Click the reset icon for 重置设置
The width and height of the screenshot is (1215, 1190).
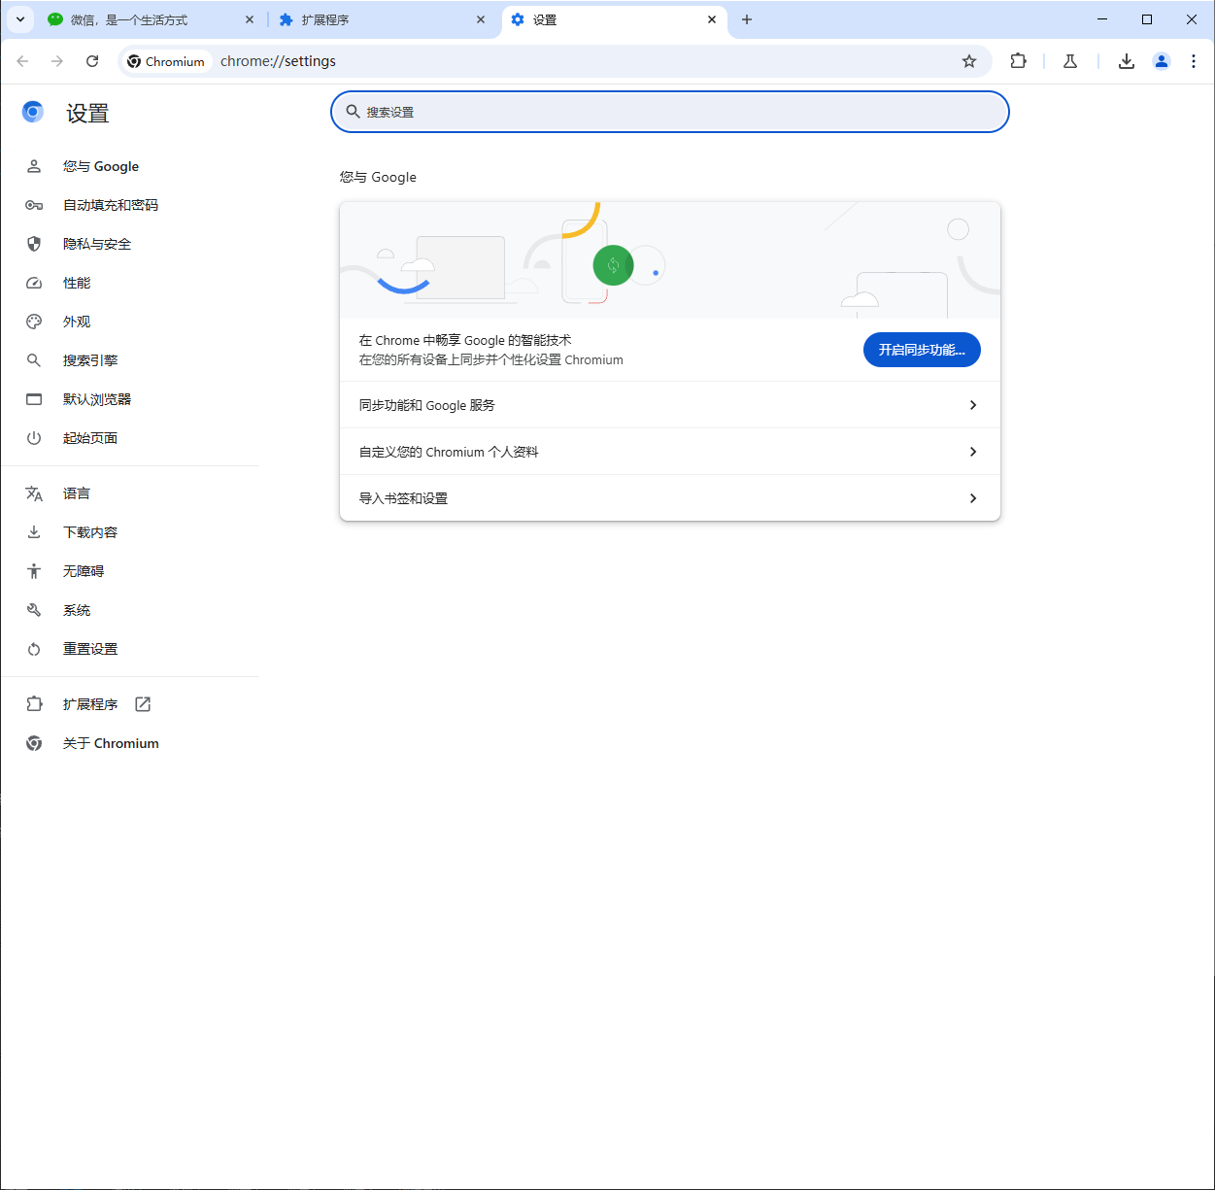click(34, 649)
